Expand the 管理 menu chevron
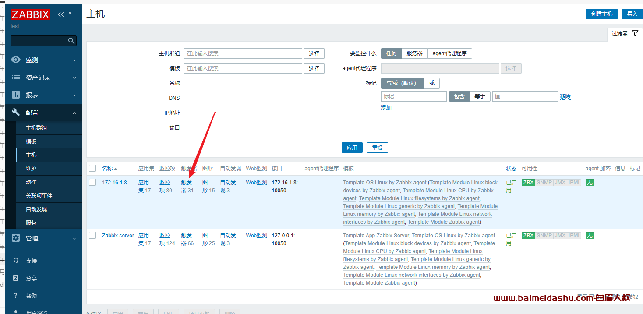Image resolution: width=643 pixels, height=314 pixels. coord(74,239)
